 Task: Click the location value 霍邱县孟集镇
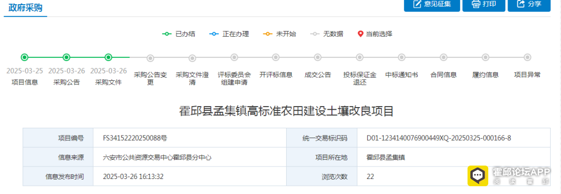coord(385,157)
